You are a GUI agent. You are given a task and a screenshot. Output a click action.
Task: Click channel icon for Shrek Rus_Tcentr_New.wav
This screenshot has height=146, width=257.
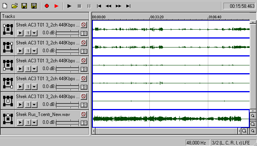coord(8,119)
